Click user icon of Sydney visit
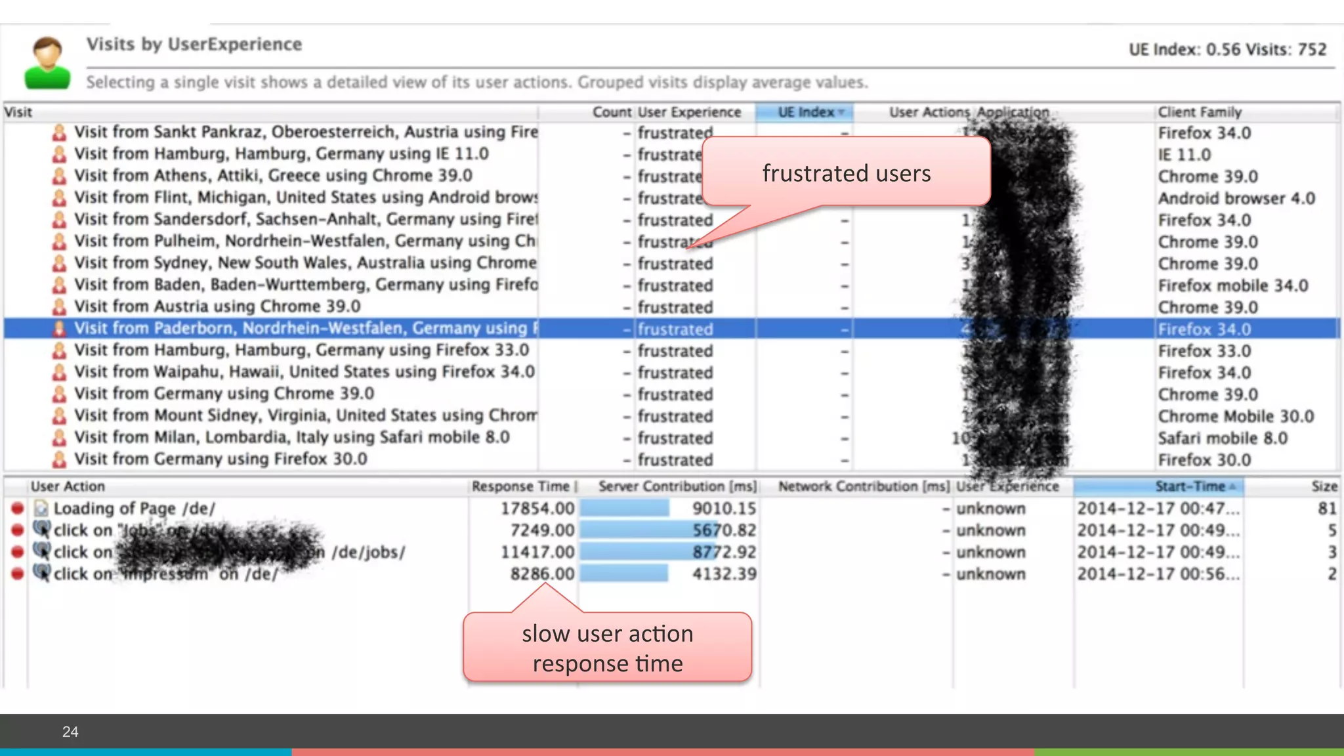The image size is (1344, 756). pos(59,263)
